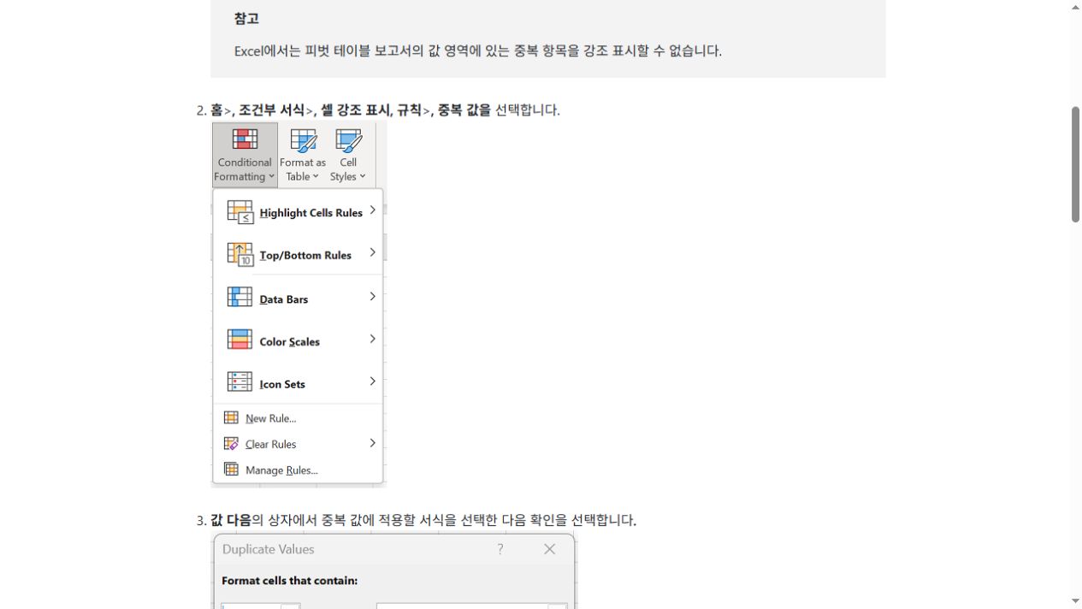The image size is (1082, 609).
Task: Expand the Highlight Cells Rules submenu arrow
Action: [x=372, y=210]
